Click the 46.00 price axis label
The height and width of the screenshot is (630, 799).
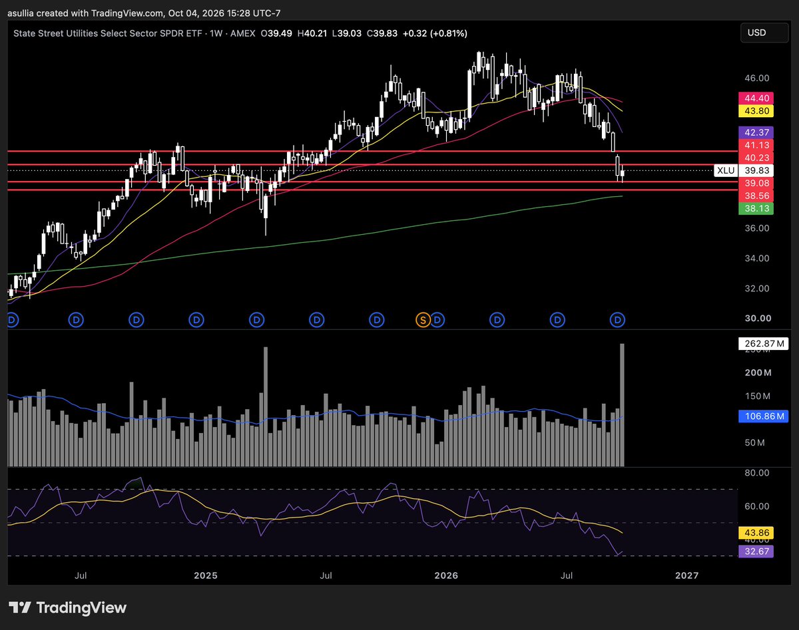click(758, 78)
